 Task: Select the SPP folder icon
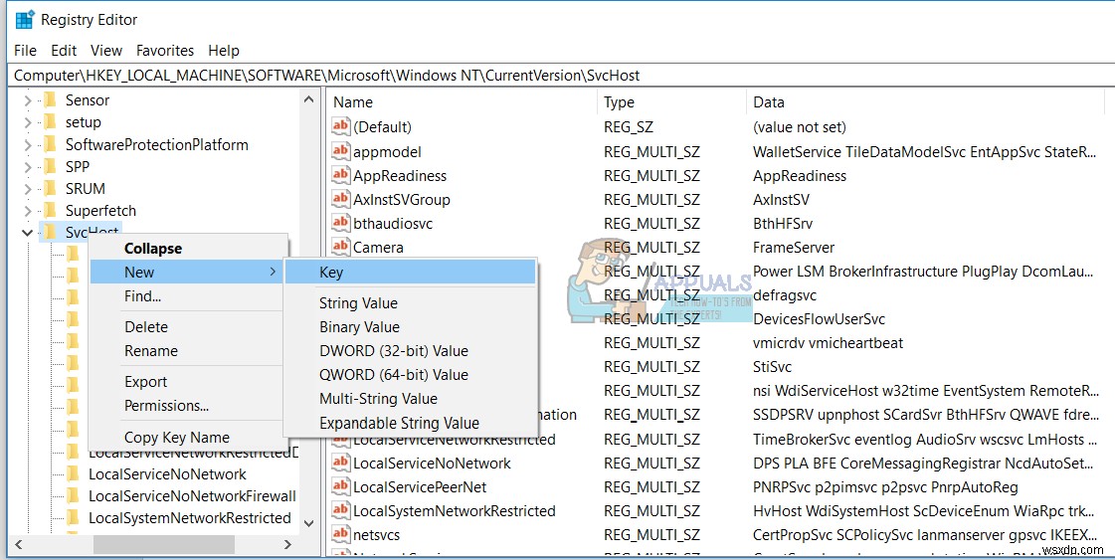(x=50, y=166)
